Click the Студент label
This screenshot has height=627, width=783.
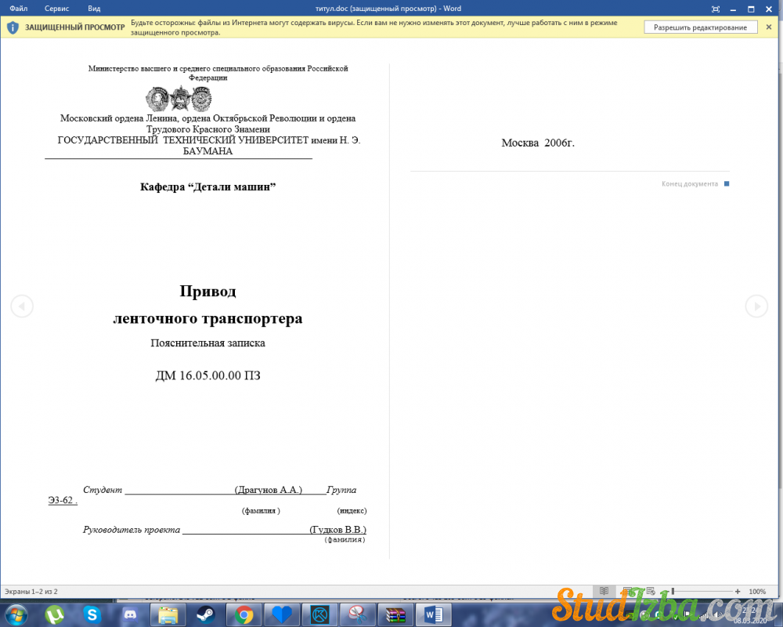[x=103, y=490]
